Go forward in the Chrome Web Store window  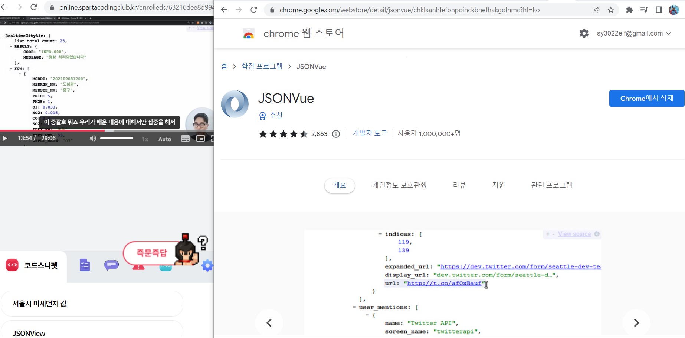[x=239, y=10]
